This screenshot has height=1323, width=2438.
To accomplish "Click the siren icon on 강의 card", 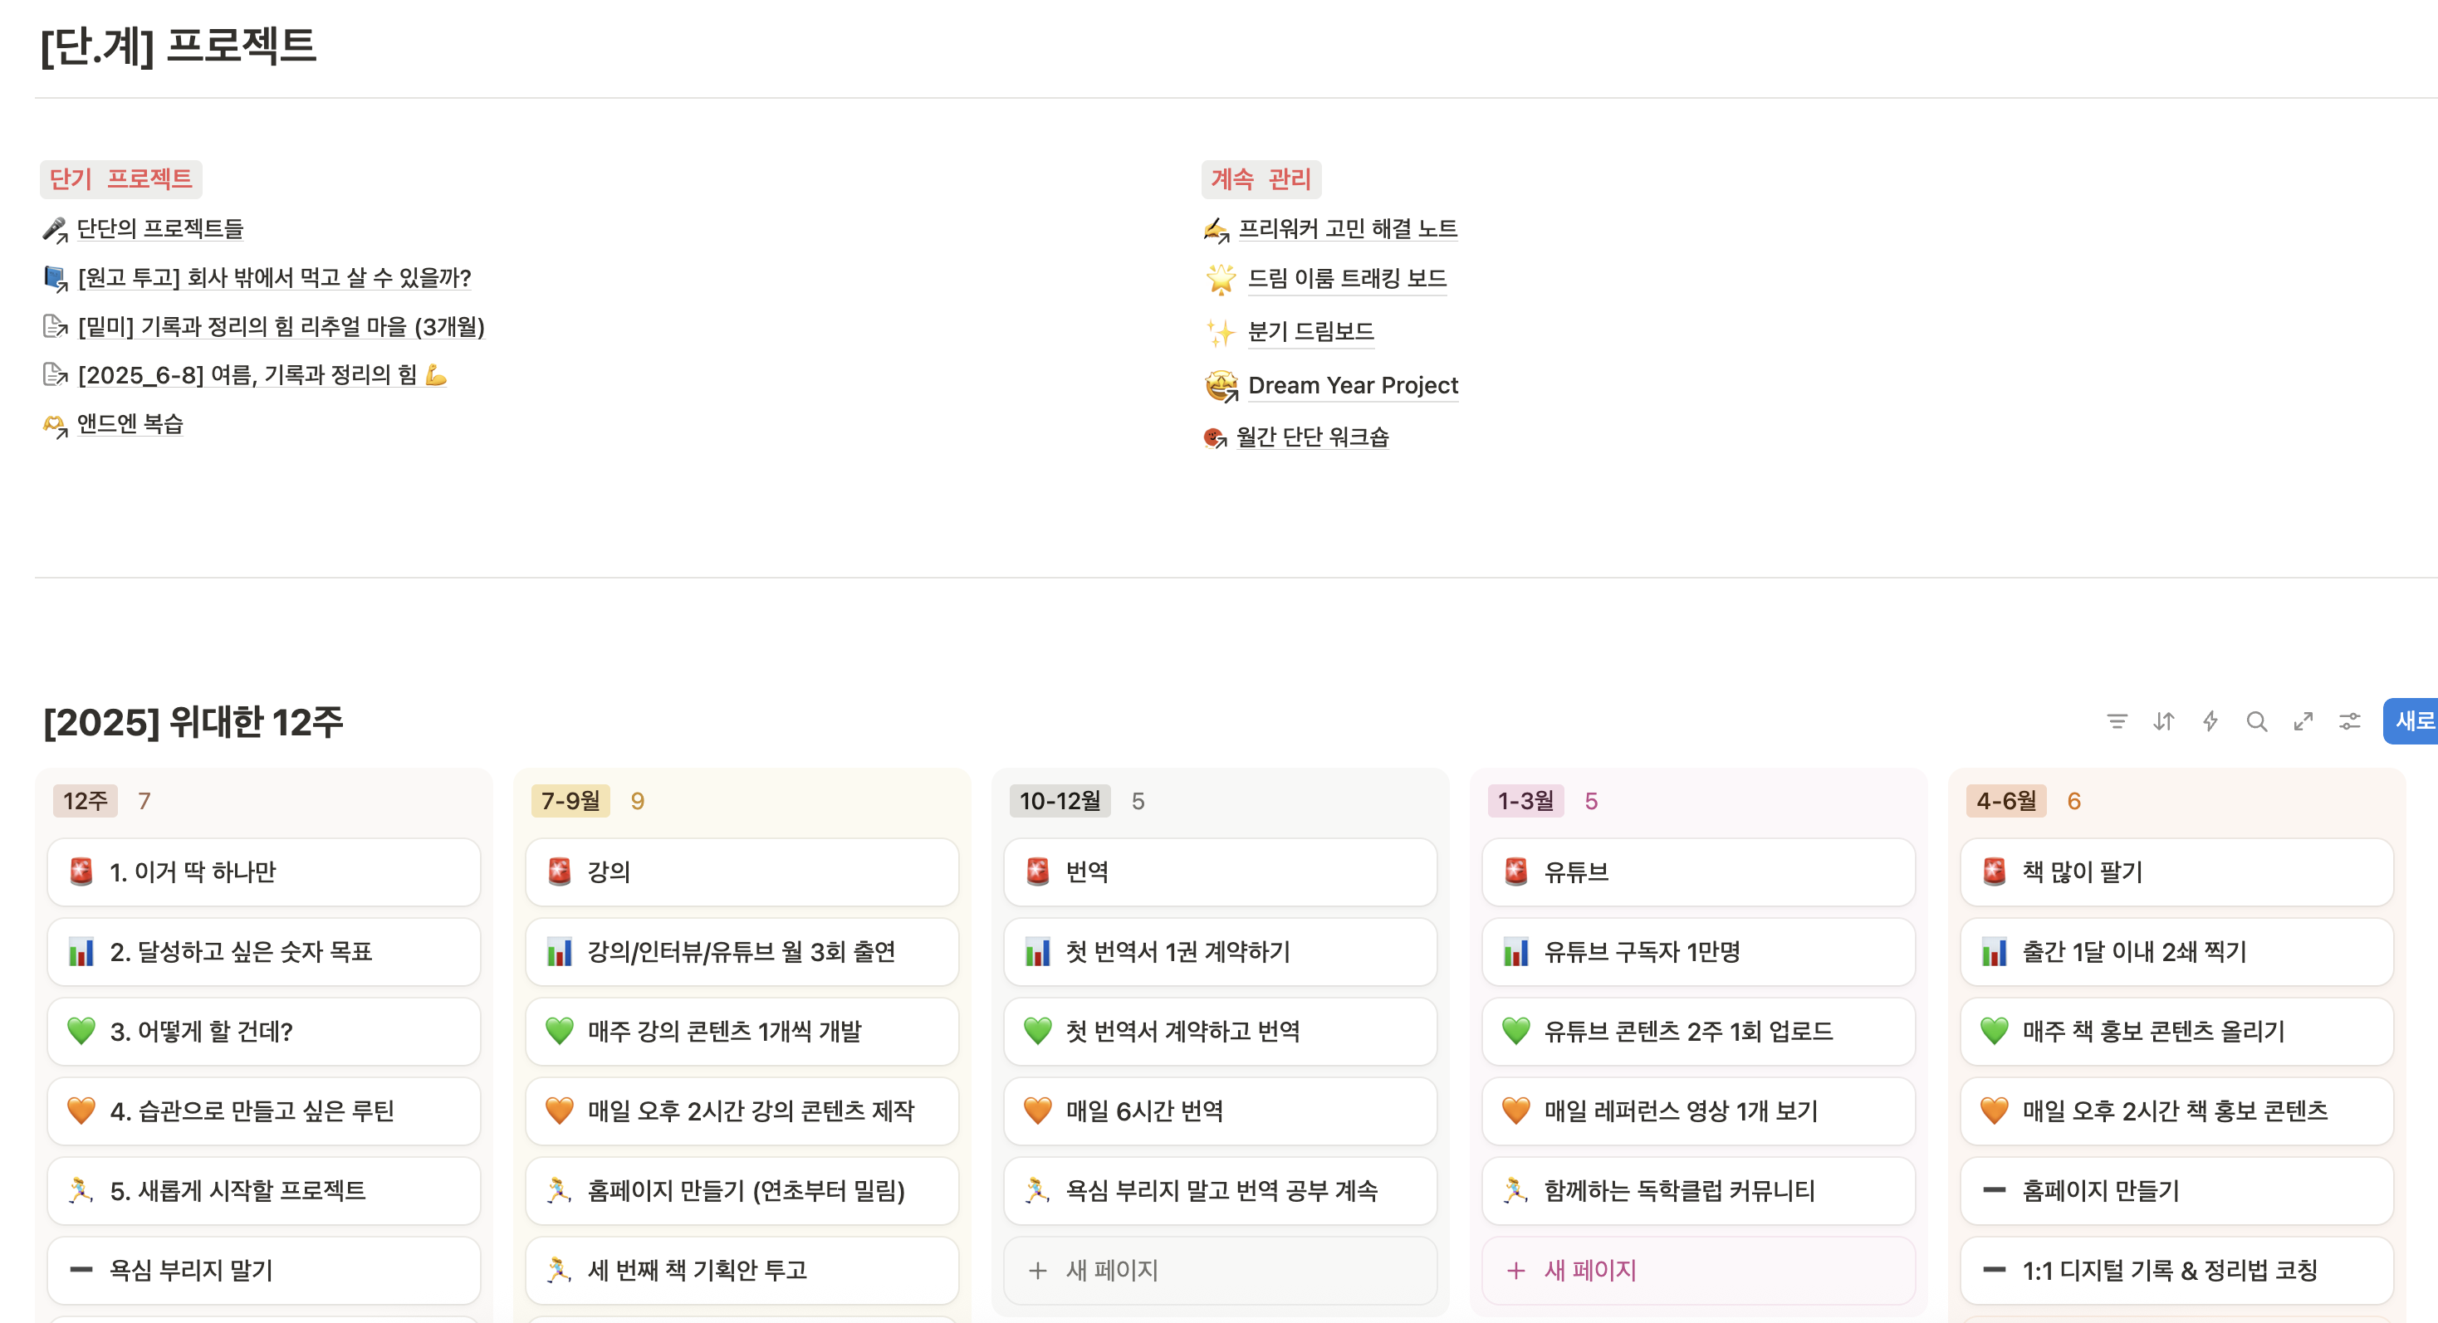I will coord(560,871).
